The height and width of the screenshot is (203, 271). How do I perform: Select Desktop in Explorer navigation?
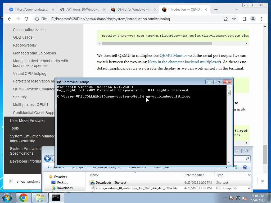(x=62, y=182)
